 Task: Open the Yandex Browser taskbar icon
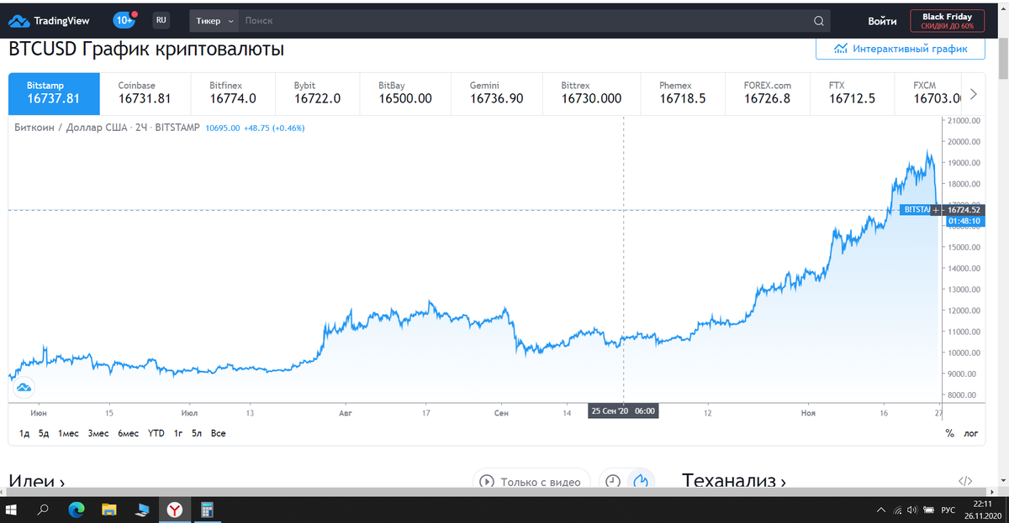174,510
